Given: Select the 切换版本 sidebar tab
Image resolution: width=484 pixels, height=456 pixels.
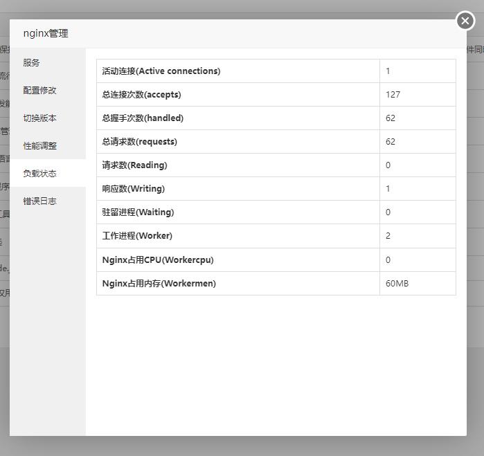Looking at the screenshot, I should click(40, 118).
